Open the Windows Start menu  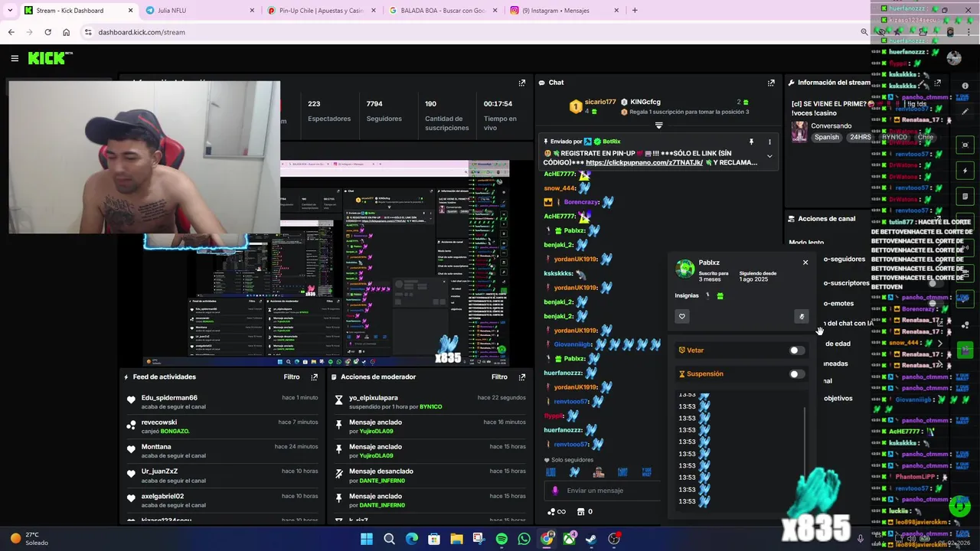coord(367,539)
